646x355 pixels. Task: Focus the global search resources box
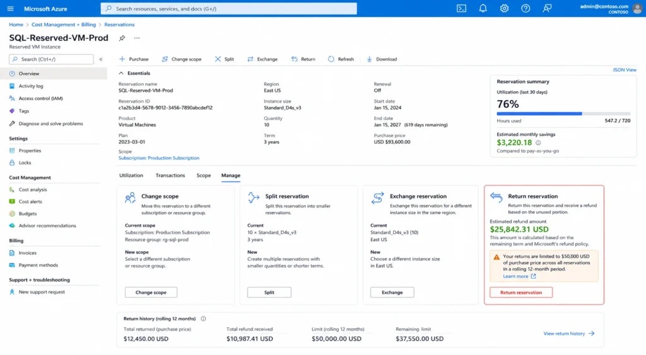pos(228,9)
